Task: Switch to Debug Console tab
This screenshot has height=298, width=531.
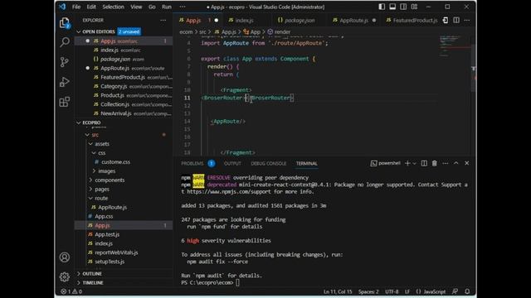Action: 268,164
